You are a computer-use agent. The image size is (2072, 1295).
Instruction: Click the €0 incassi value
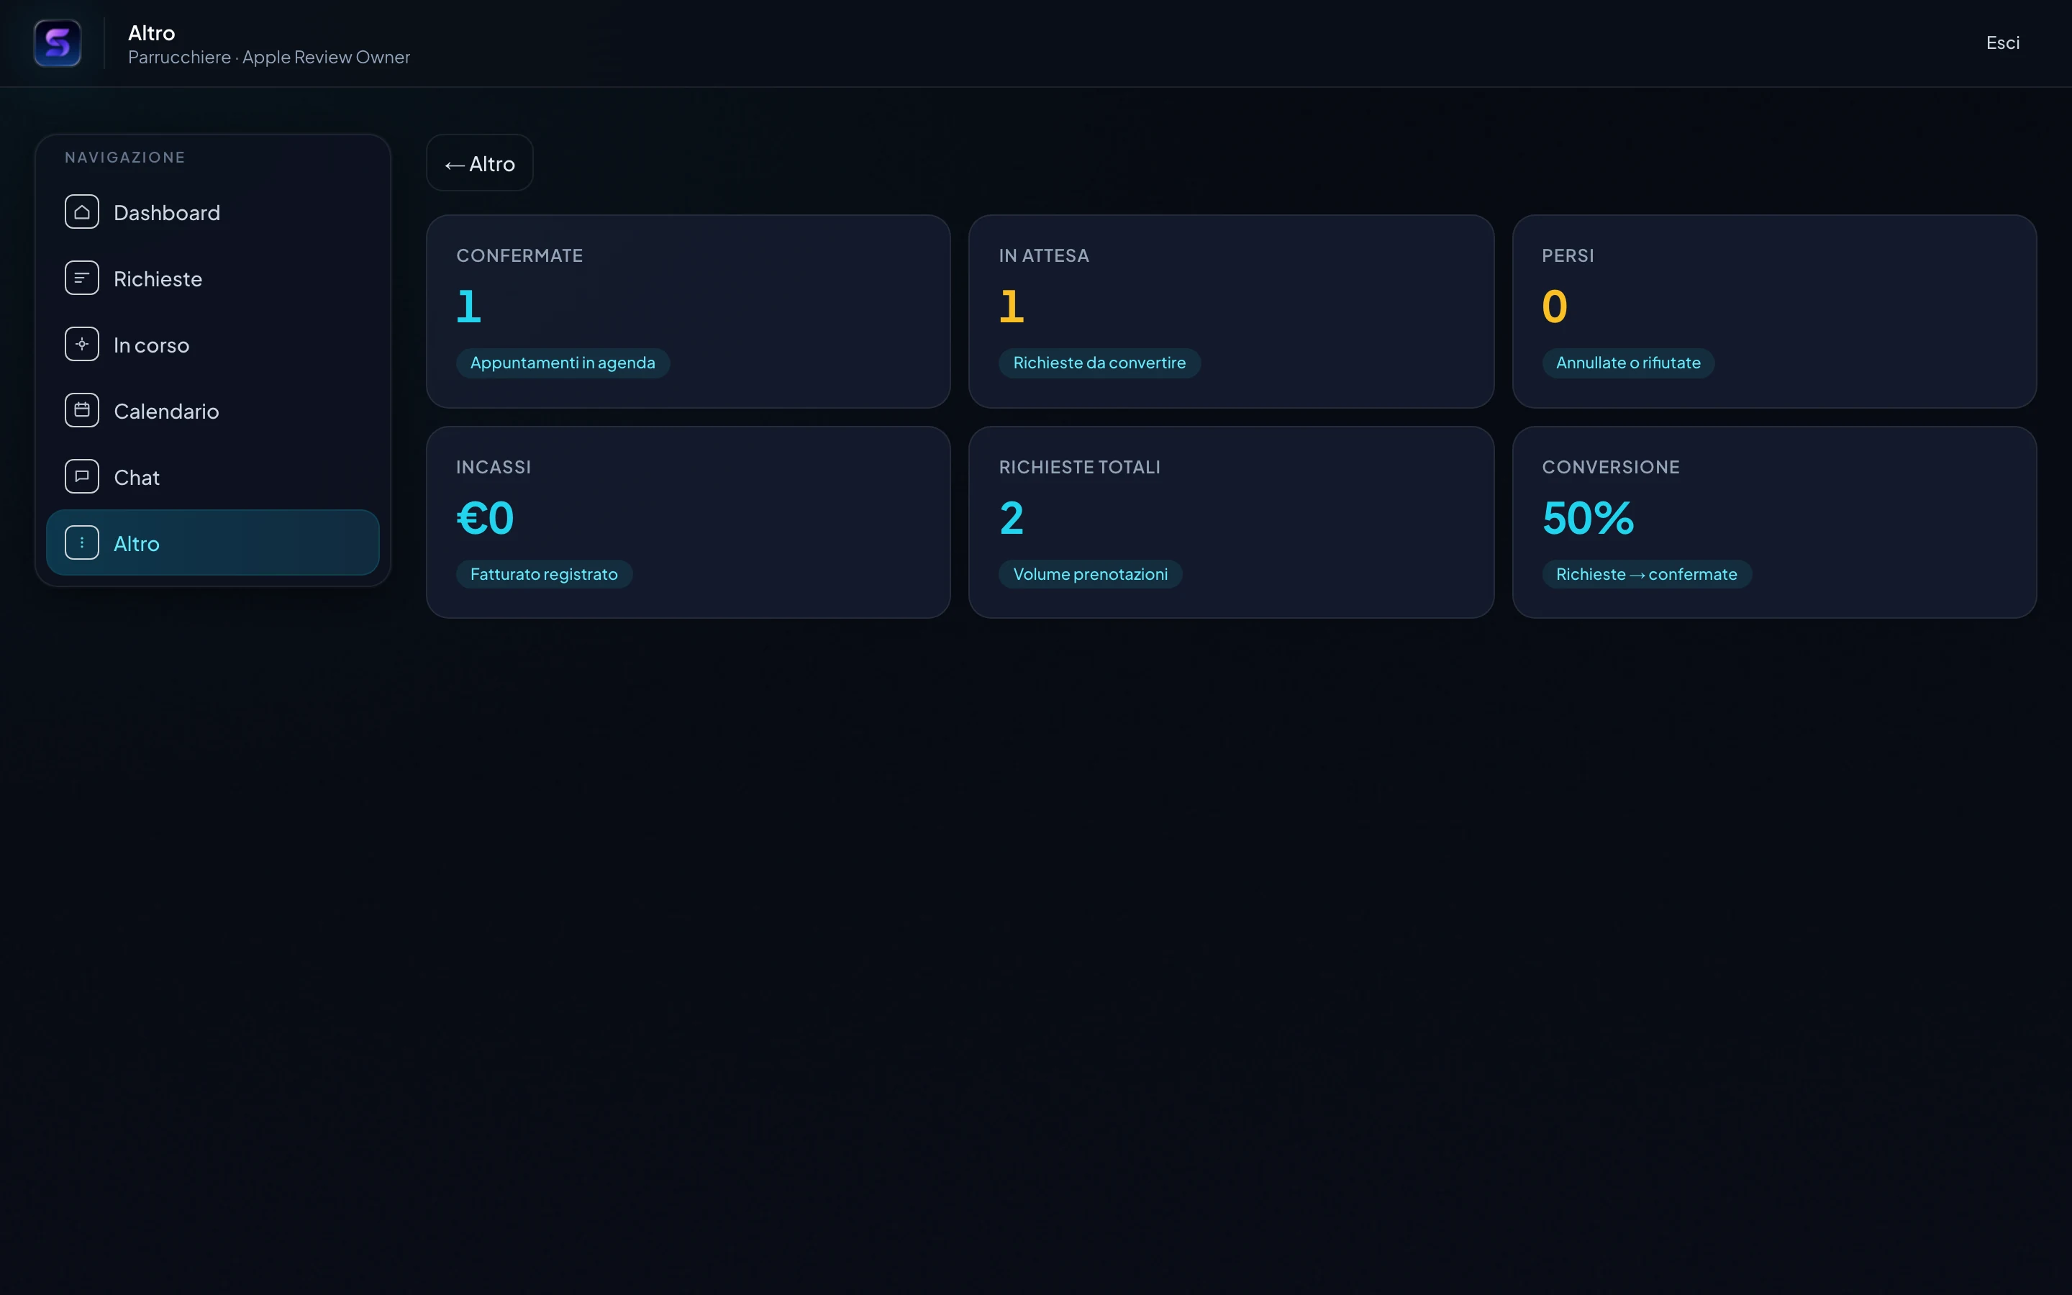tap(485, 518)
